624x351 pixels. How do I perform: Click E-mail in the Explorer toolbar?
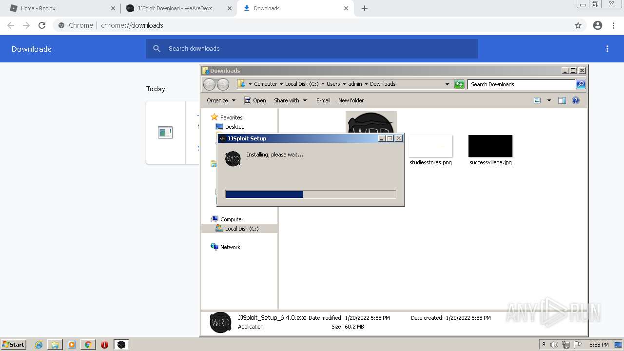323,100
